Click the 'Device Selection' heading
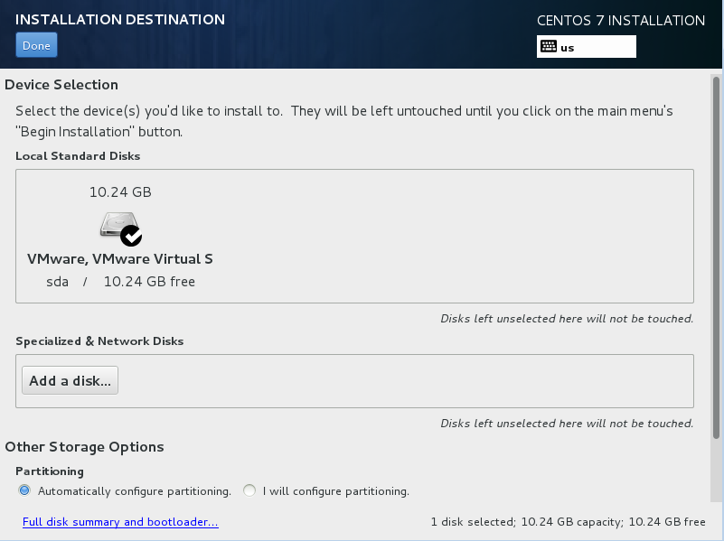724x541 pixels. pyautogui.click(x=61, y=84)
